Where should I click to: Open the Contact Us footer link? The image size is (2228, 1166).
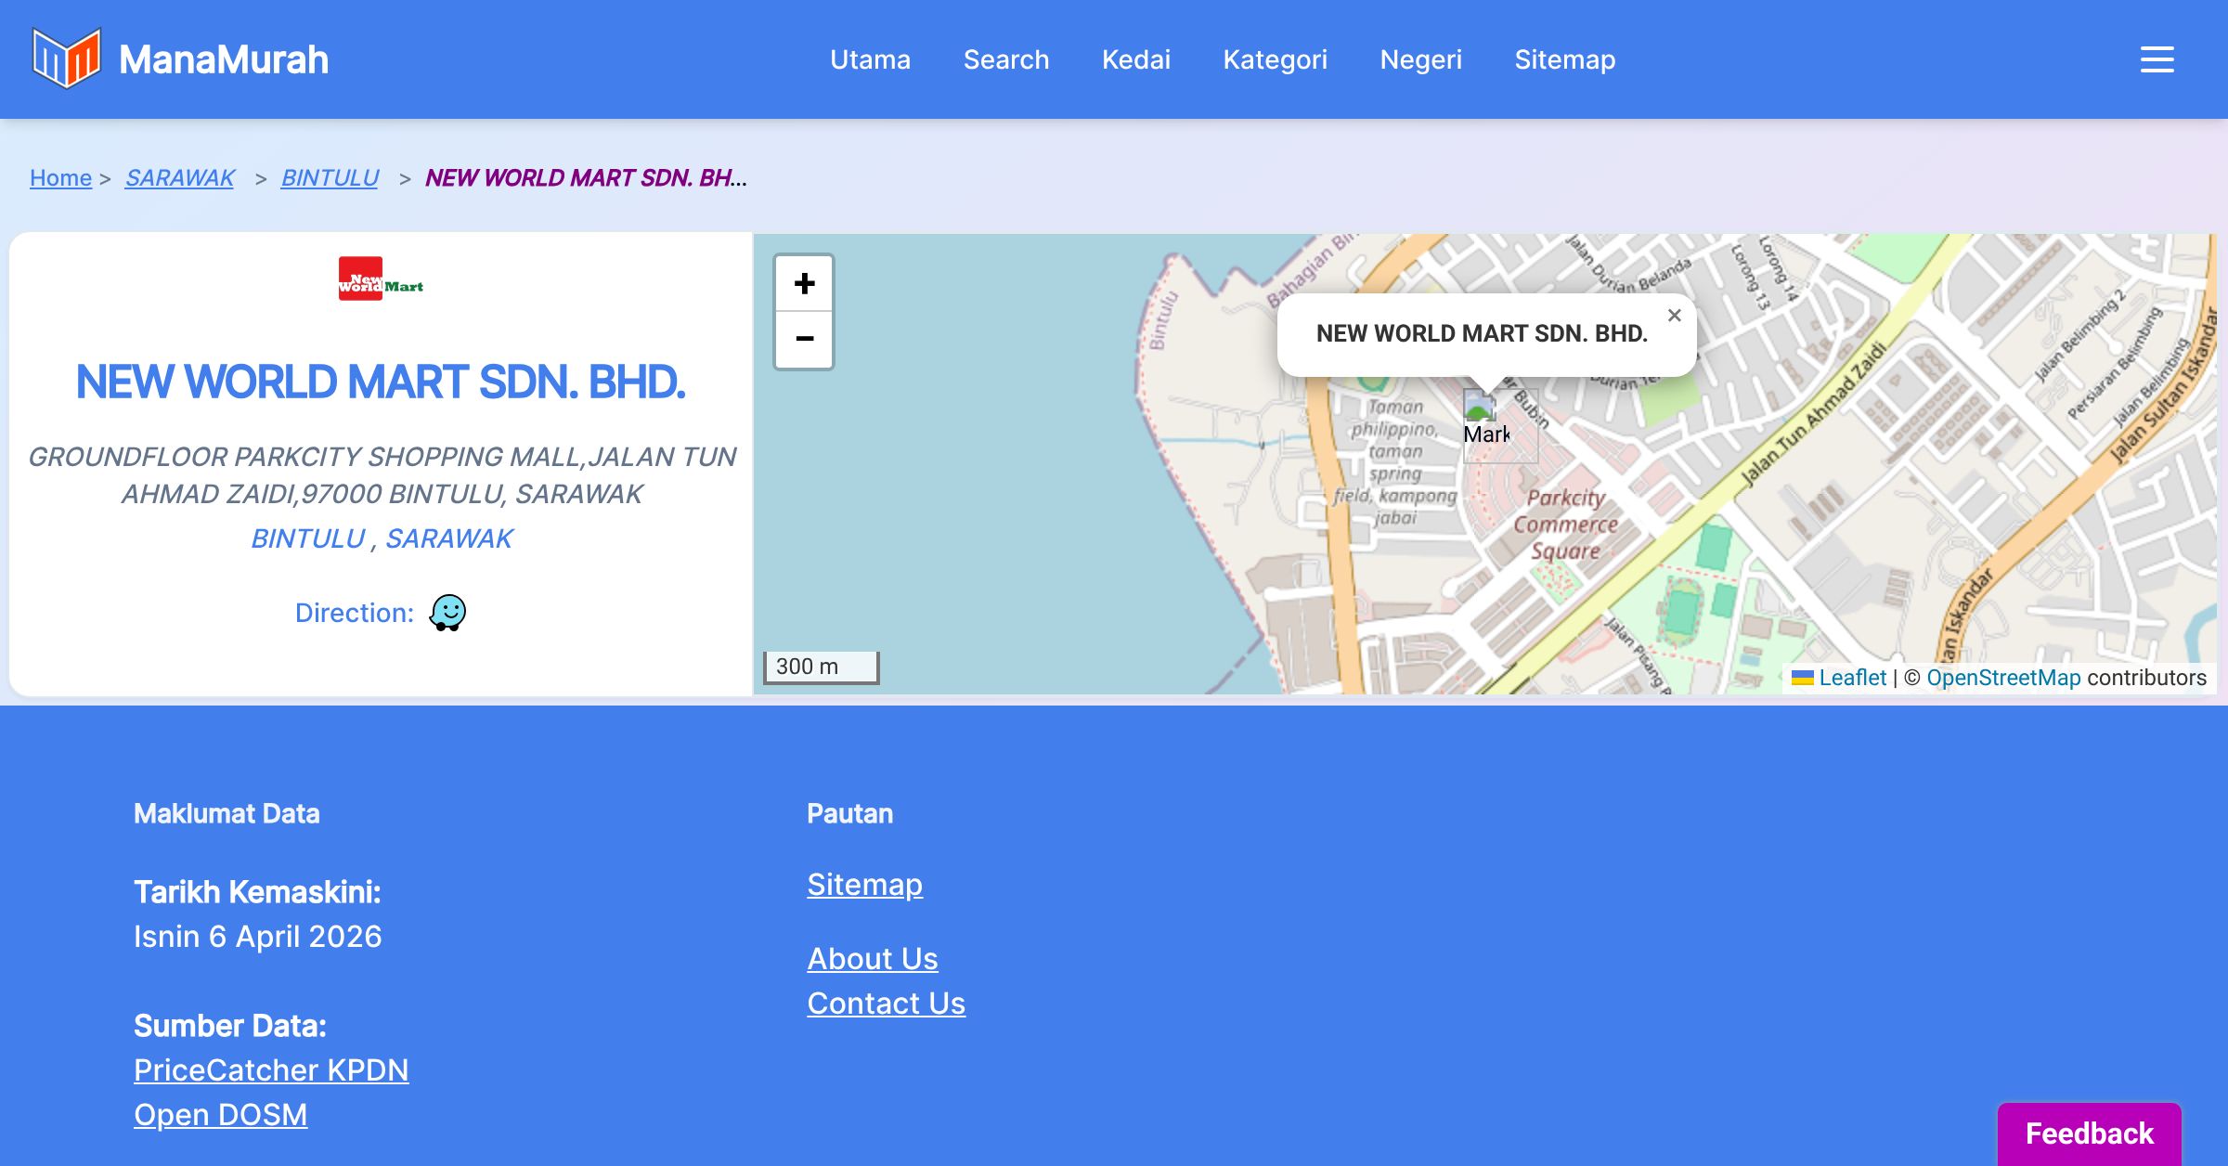pos(886,1003)
